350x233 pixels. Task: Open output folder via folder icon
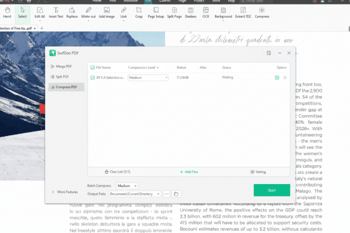(x=176, y=194)
